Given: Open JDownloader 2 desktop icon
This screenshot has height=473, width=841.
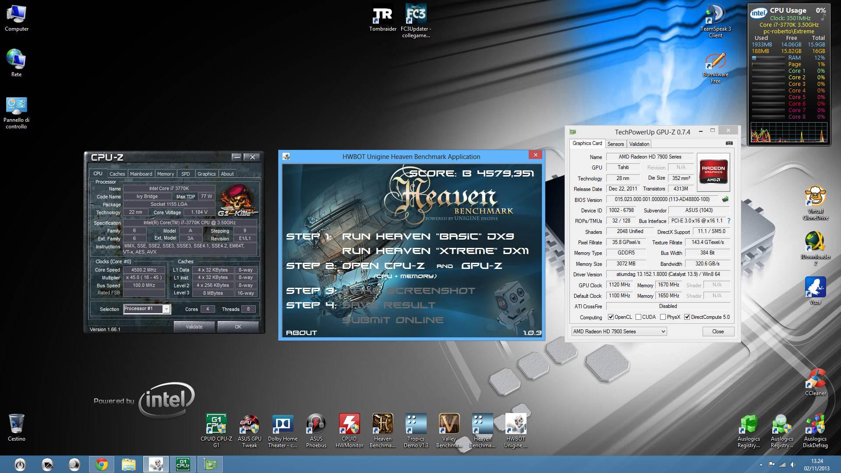Looking at the screenshot, I should tap(815, 248).
